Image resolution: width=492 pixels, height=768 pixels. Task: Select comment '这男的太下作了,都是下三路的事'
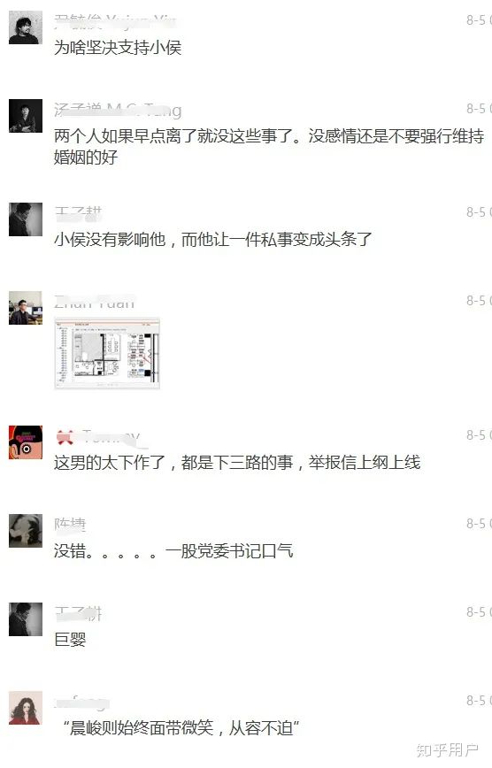tap(237, 463)
